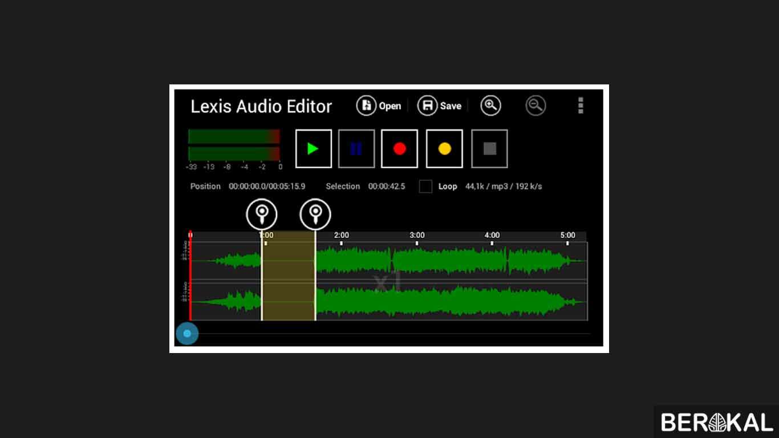Click the Lexis Audio Editor title
This screenshot has height=438, width=779.
click(261, 107)
